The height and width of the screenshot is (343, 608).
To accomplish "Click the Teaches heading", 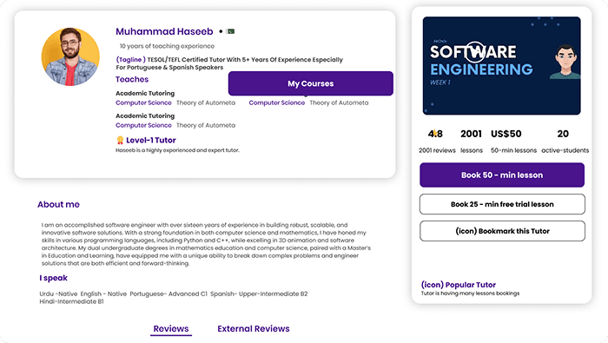I will [x=132, y=79].
